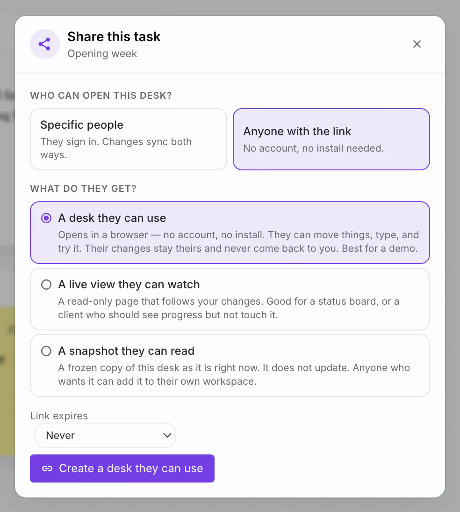This screenshot has width=460, height=512.
Task: Select 'A live view they can watch' radio
Action: click(46, 285)
